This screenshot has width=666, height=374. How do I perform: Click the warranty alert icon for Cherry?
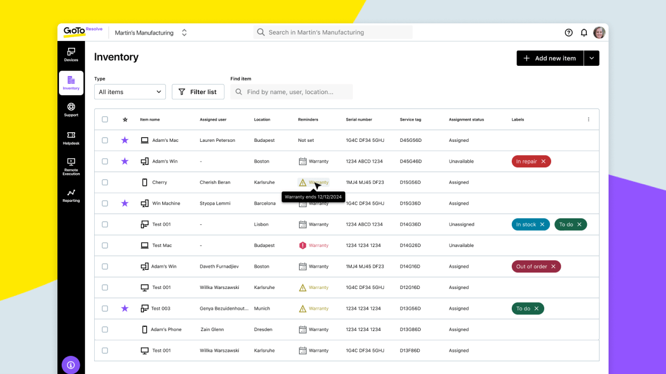click(x=303, y=182)
